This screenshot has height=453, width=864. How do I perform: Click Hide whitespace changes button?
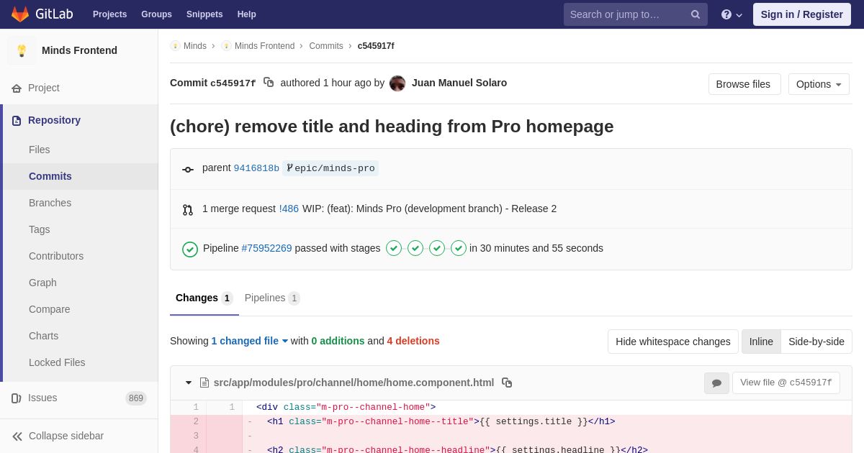pos(673,342)
